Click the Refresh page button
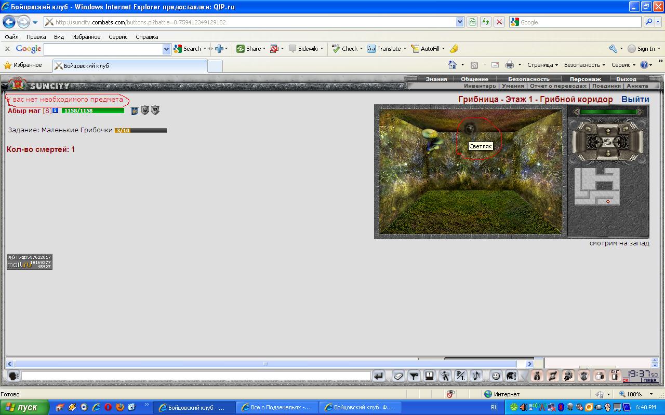Viewport: 665px width, 415px height. tap(486, 22)
